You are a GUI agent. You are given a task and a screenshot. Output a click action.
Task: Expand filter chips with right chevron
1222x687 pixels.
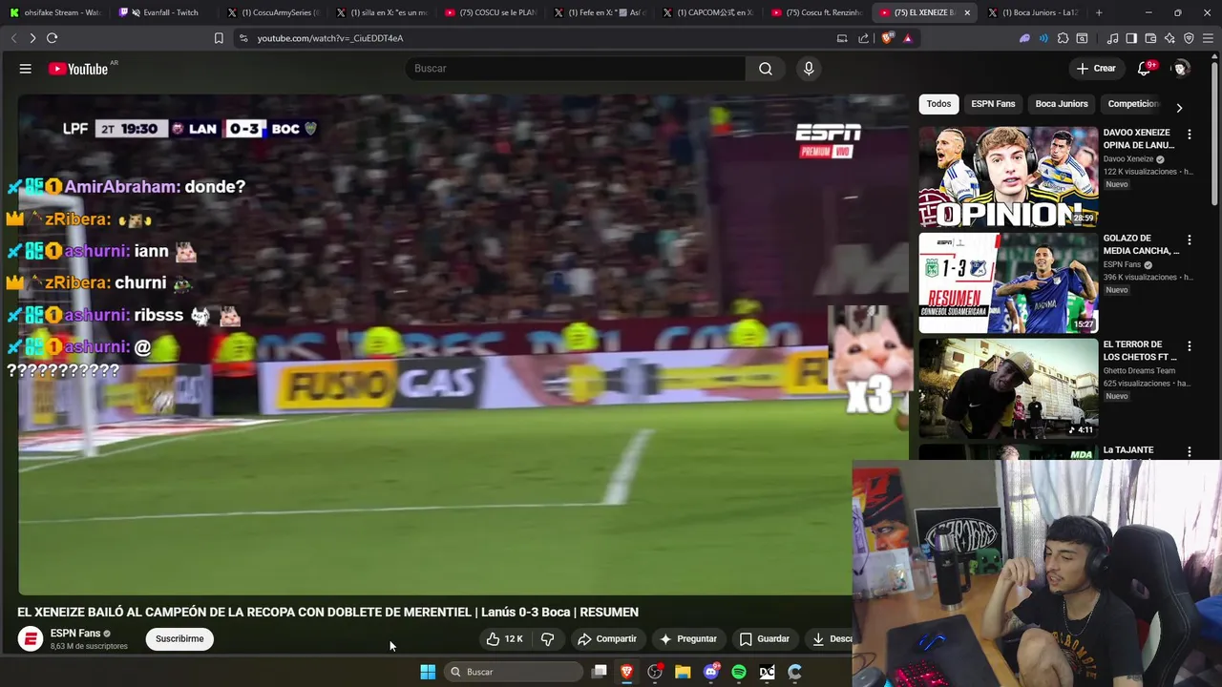tap(1179, 108)
